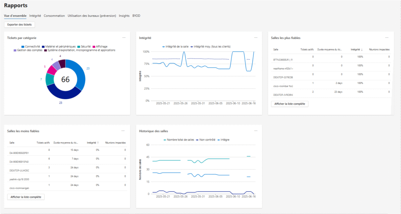Open the more options menu of Historique des salles

[x=256, y=131]
